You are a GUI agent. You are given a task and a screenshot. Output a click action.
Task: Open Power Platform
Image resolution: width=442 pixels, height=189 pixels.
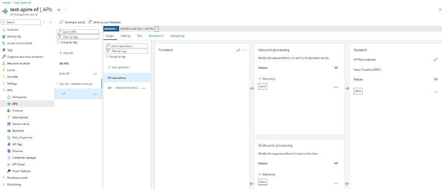[22, 171]
